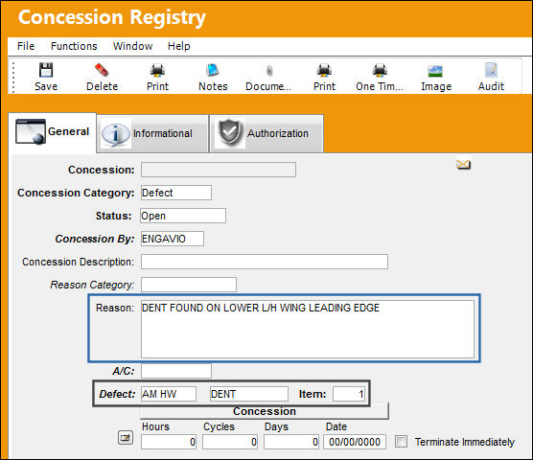
Task: Open the Functions menu
Action: 74,46
